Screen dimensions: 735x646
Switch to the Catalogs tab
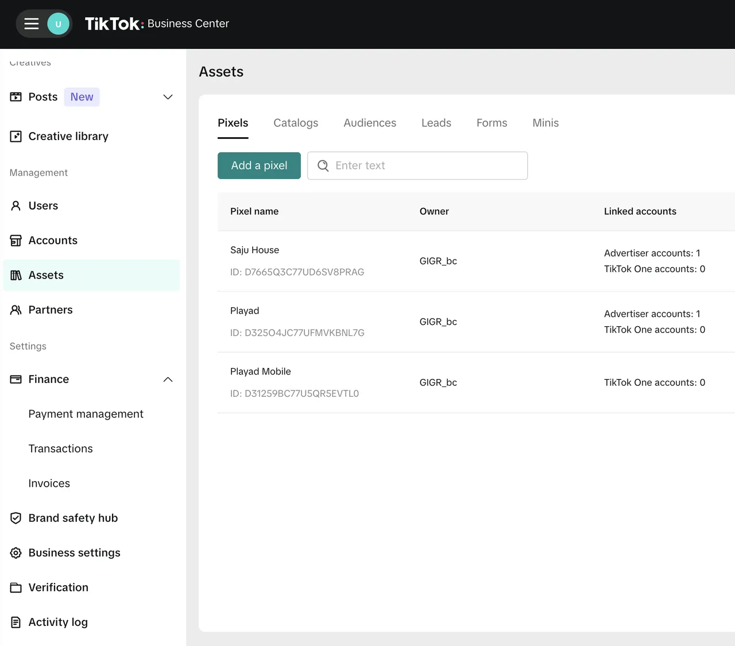(x=296, y=123)
